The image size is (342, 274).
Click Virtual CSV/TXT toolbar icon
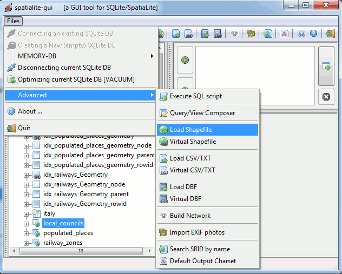(x=188, y=34)
